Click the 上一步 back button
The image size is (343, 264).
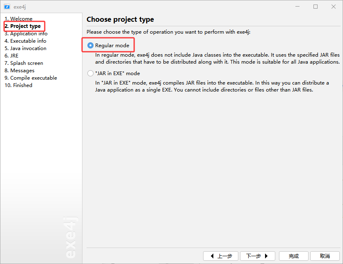coord(221,256)
